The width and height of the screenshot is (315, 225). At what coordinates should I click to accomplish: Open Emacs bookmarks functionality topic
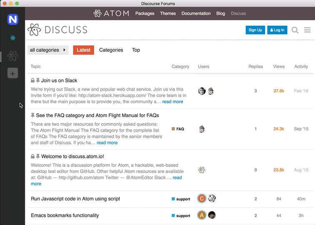[65, 215]
